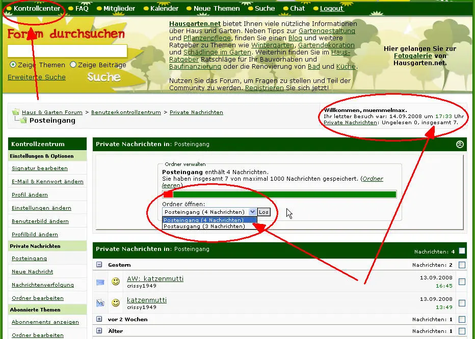Open the Ordner öffnen dropdown arrow

(252, 212)
